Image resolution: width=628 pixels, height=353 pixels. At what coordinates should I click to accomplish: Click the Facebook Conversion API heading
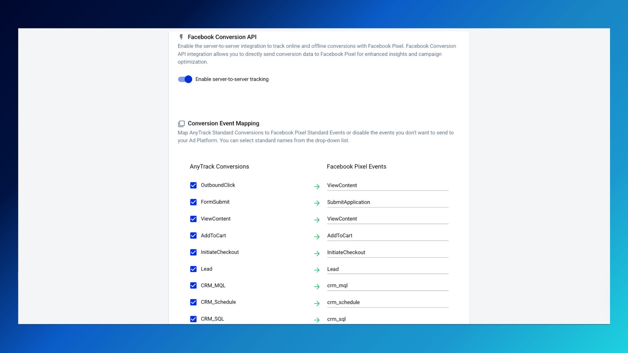(222, 37)
